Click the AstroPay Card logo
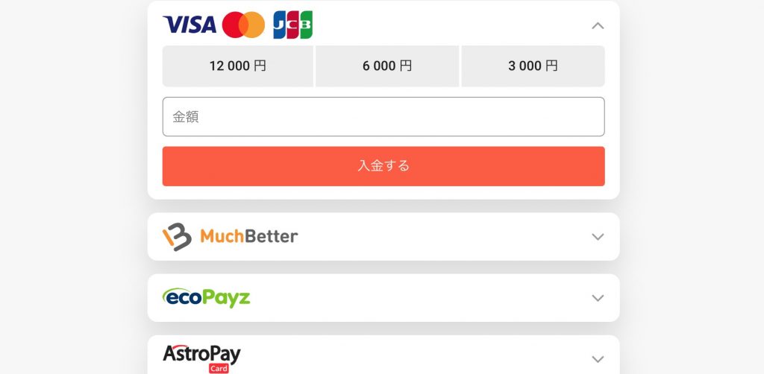The image size is (764, 374). point(201,359)
